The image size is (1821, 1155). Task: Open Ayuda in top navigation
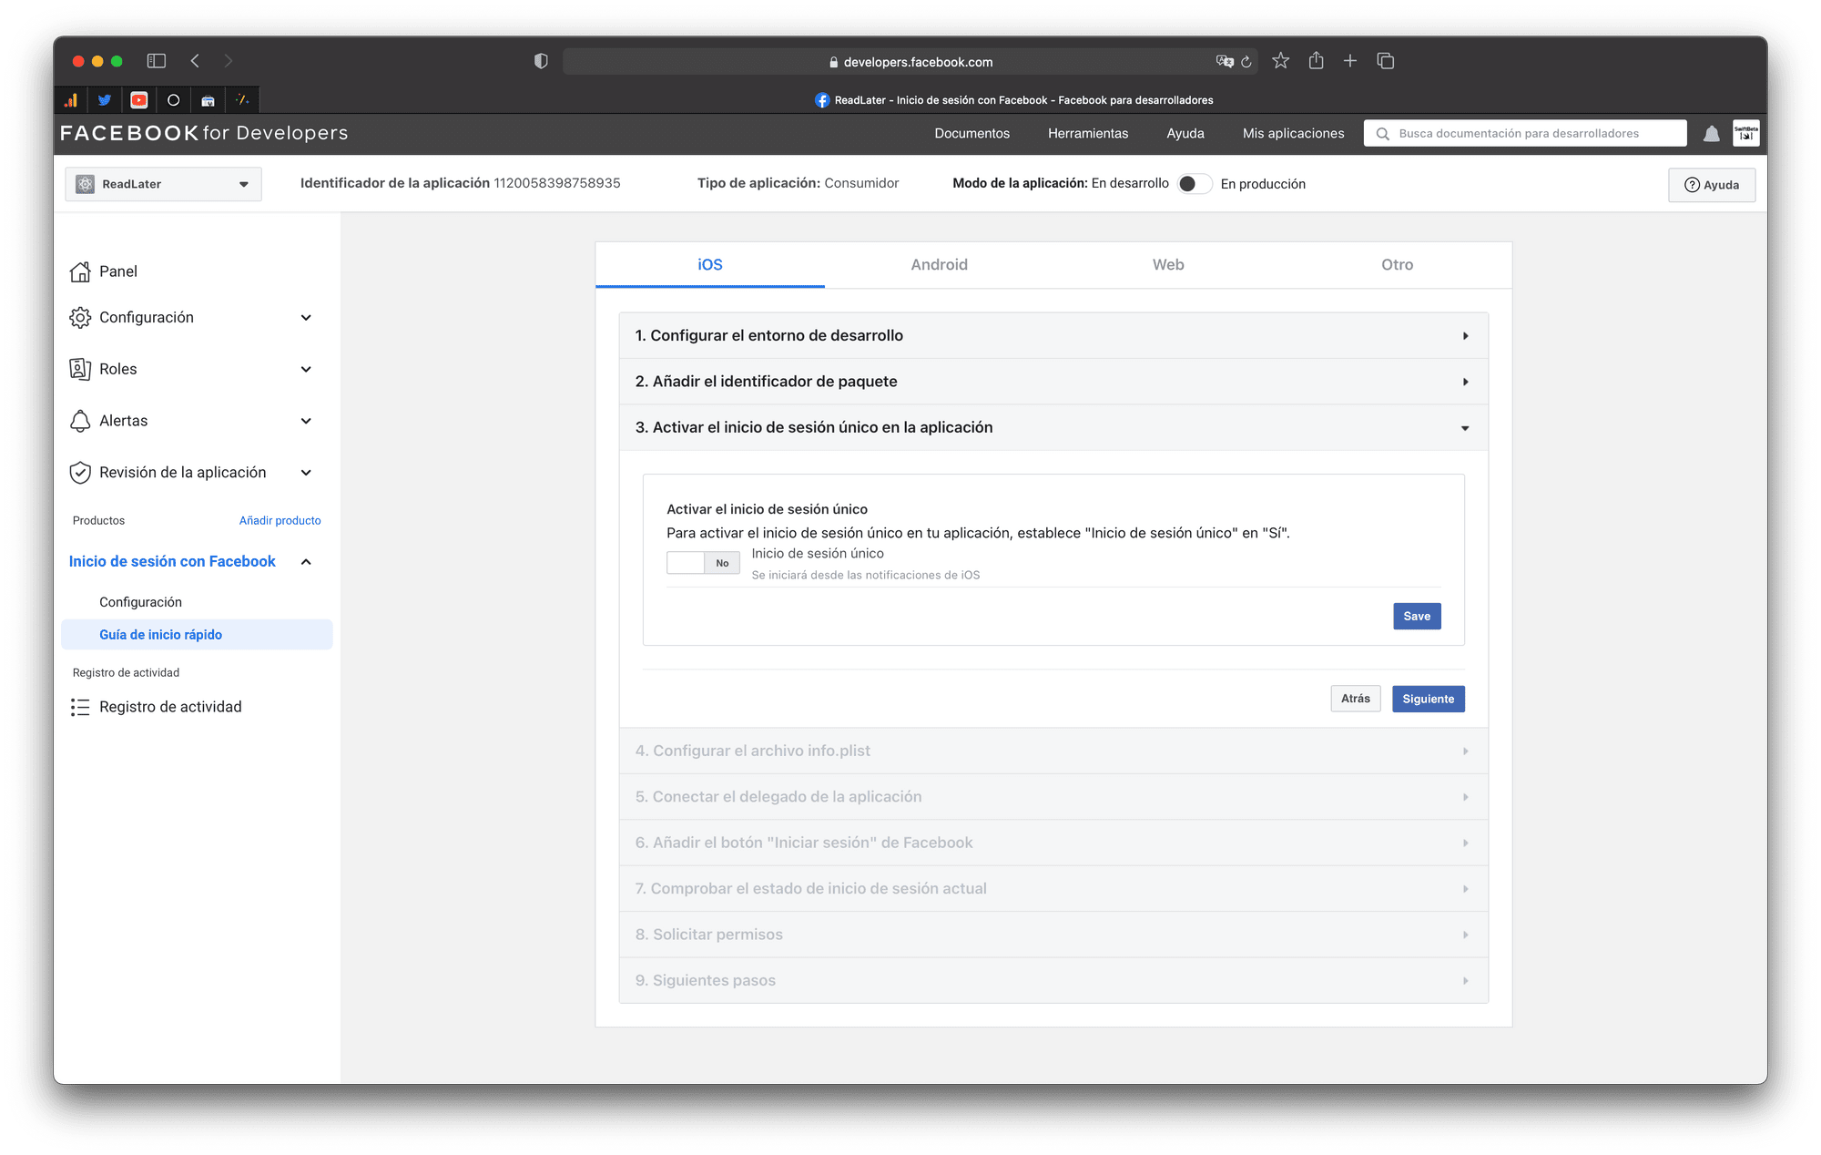point(1185,133)
